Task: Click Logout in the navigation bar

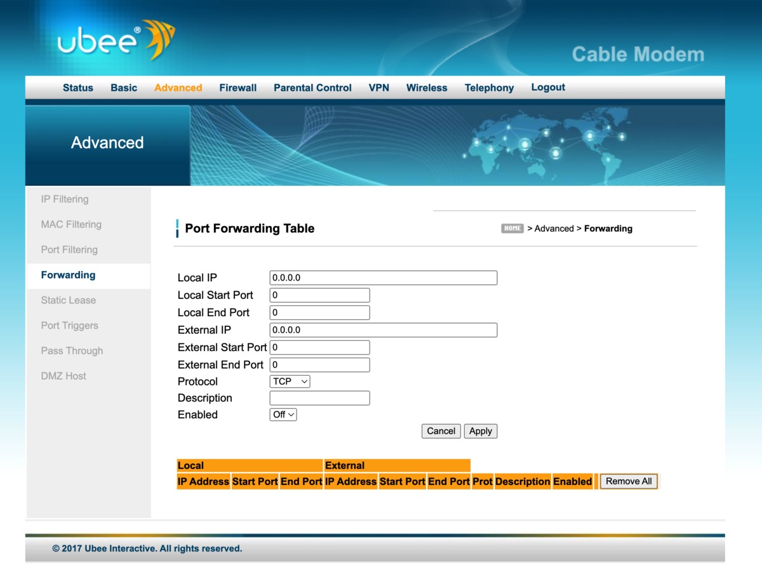Action: click(x=547, y=87)
